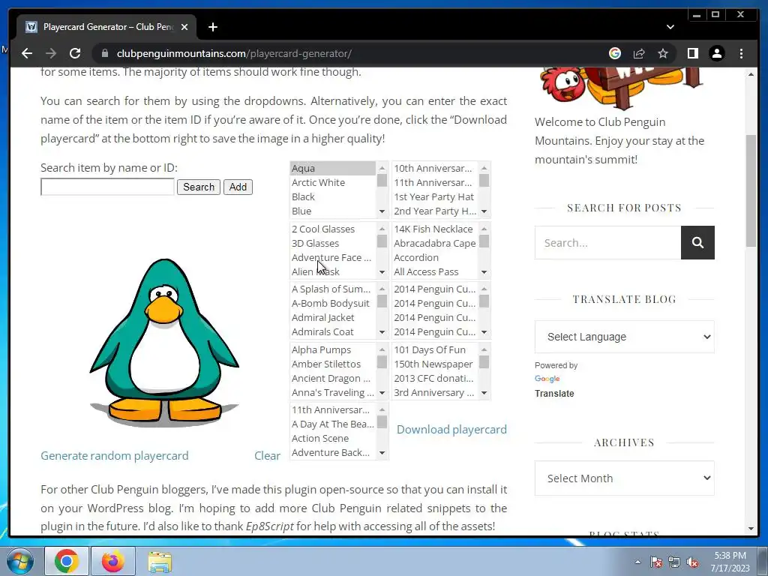Select the Playercard Generator tab
The height and width of the screenshot is (576, 768).
coord(106,27)
